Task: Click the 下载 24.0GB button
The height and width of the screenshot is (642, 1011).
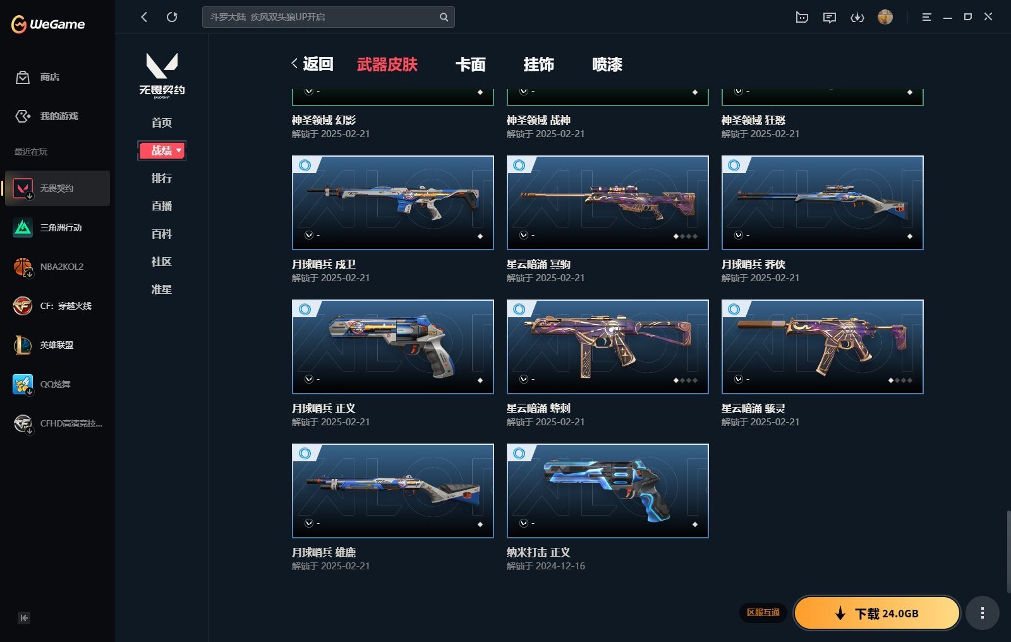Action: [x=877, y=613]
